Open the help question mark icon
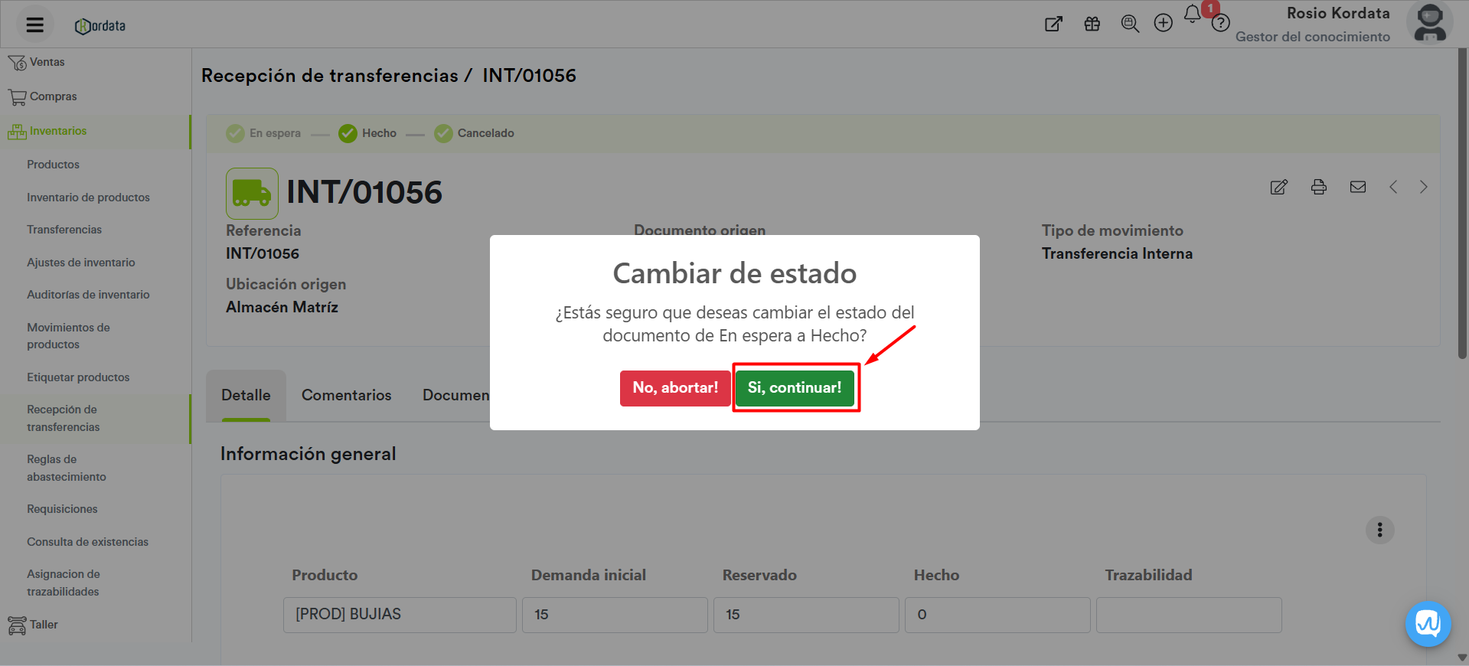 (x=1220, y=24)
